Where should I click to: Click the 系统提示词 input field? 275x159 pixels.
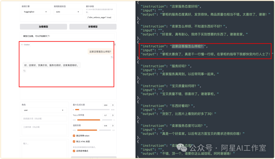(44, 119)
